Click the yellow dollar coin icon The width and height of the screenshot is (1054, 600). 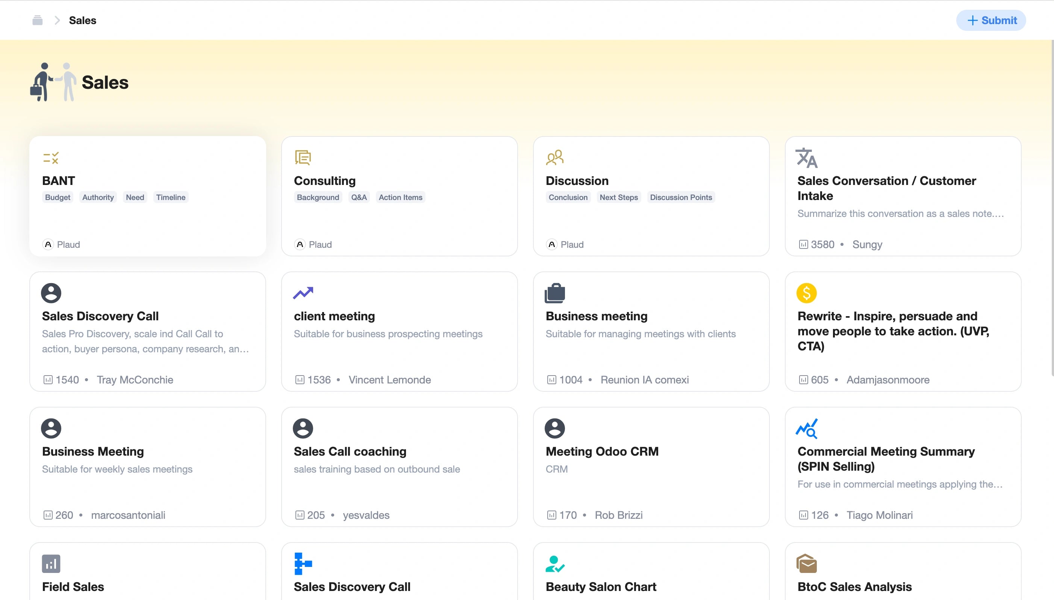[806, 293]
